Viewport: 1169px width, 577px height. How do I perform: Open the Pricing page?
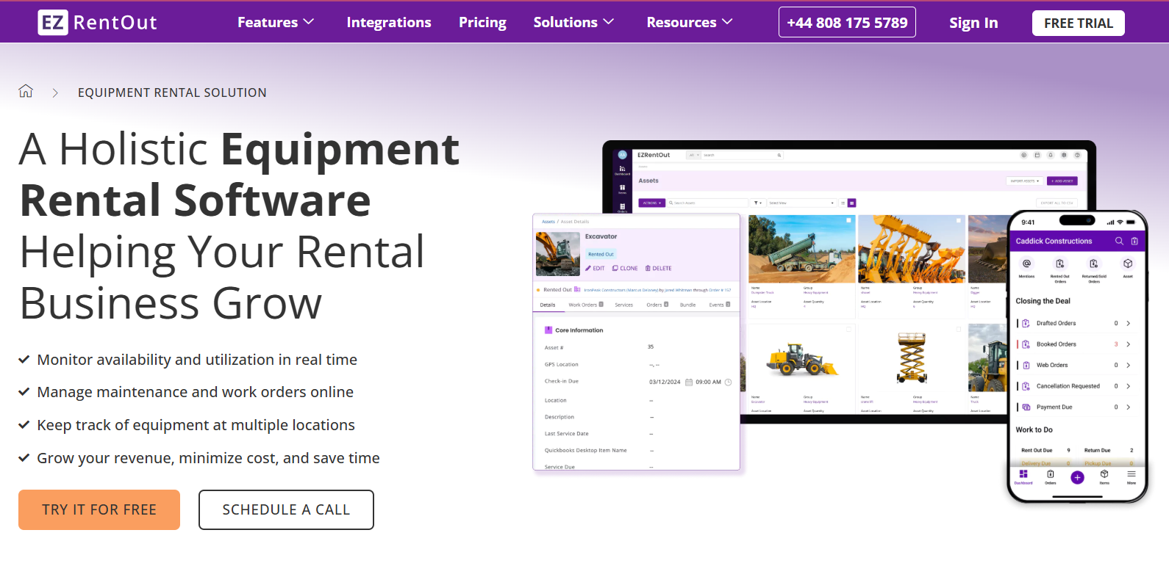[x=482, y=22]
